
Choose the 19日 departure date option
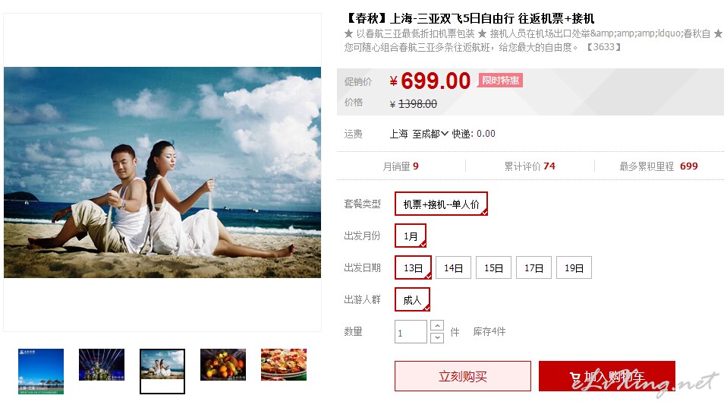click(574, 268)
